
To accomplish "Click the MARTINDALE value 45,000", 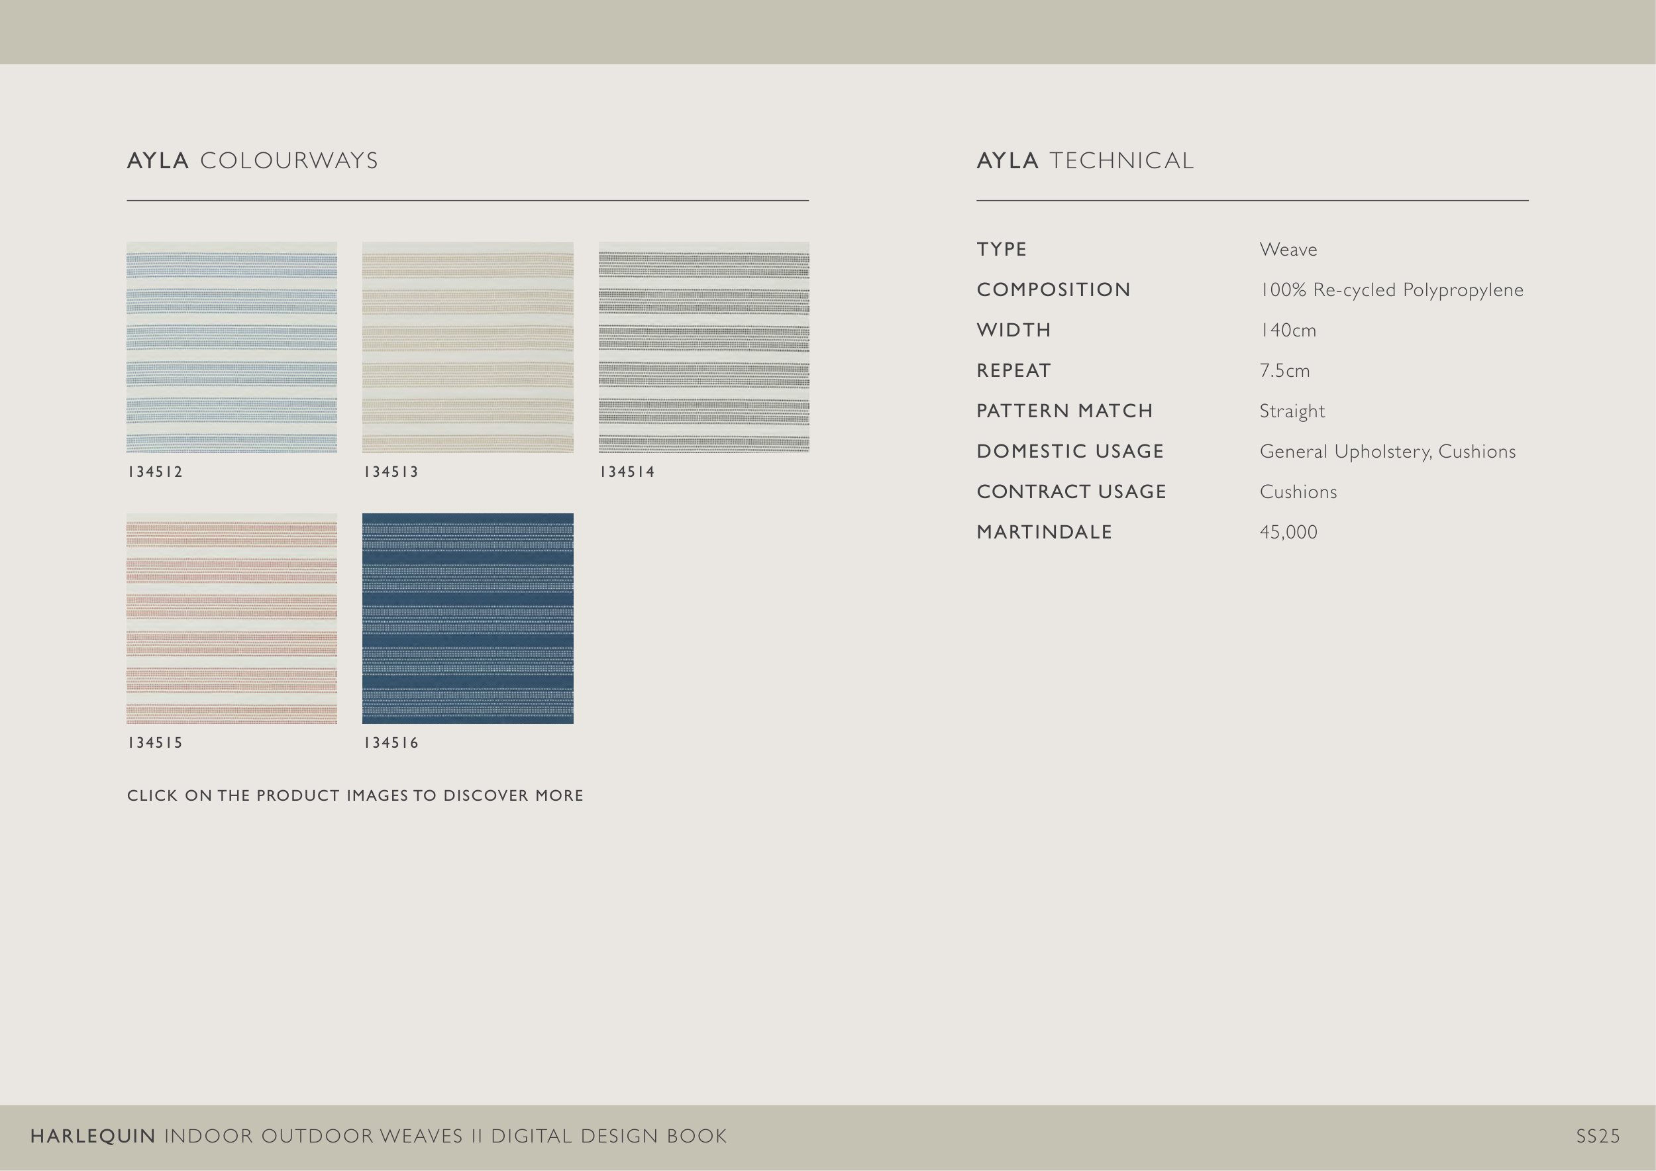I will [x=1288, y=532].
